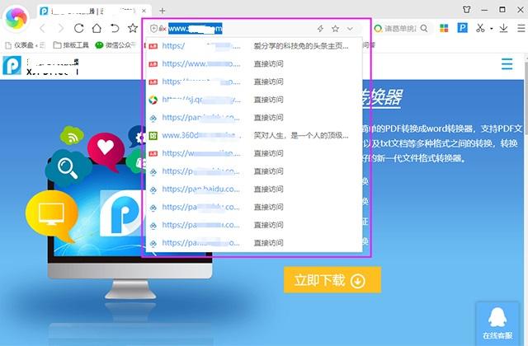Click the highlighted www URL in address bar
The width and height of the screenshot is (528, 346).
196,29
